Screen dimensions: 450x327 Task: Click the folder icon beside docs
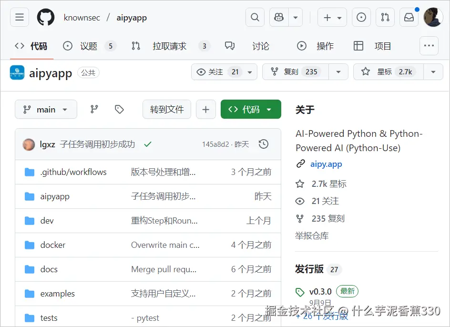pyautogui.click(x=30, y=269)
